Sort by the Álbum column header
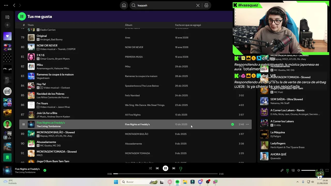 tap(129, 25)
